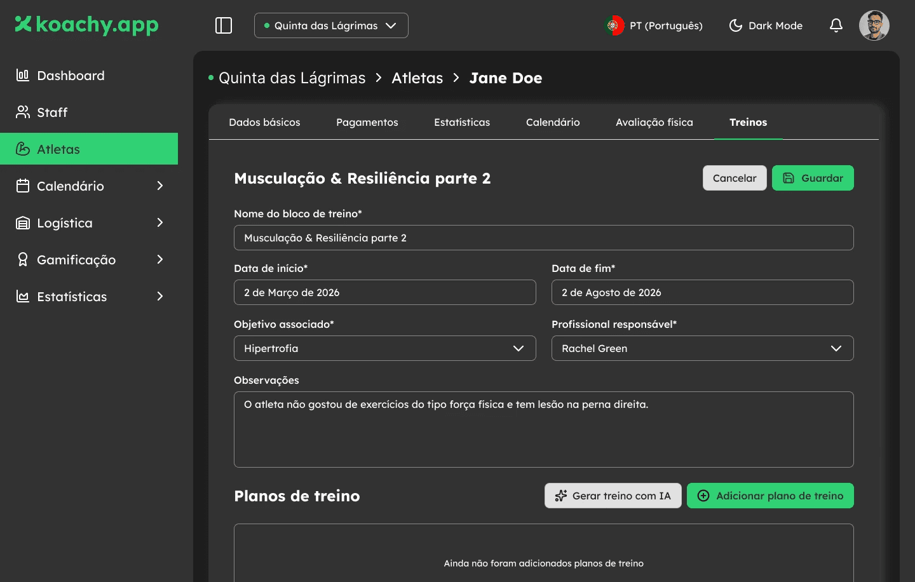
Task: Click the 'Ainda não foram adicionados planos' message
Action: 544,563
